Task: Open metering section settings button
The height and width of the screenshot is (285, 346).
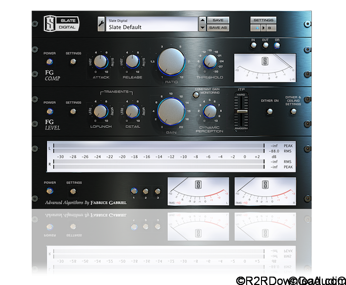Action: coord(73,191)
